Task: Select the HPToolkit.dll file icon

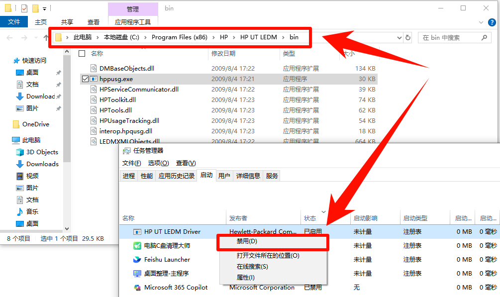Action: coord(94,100)
